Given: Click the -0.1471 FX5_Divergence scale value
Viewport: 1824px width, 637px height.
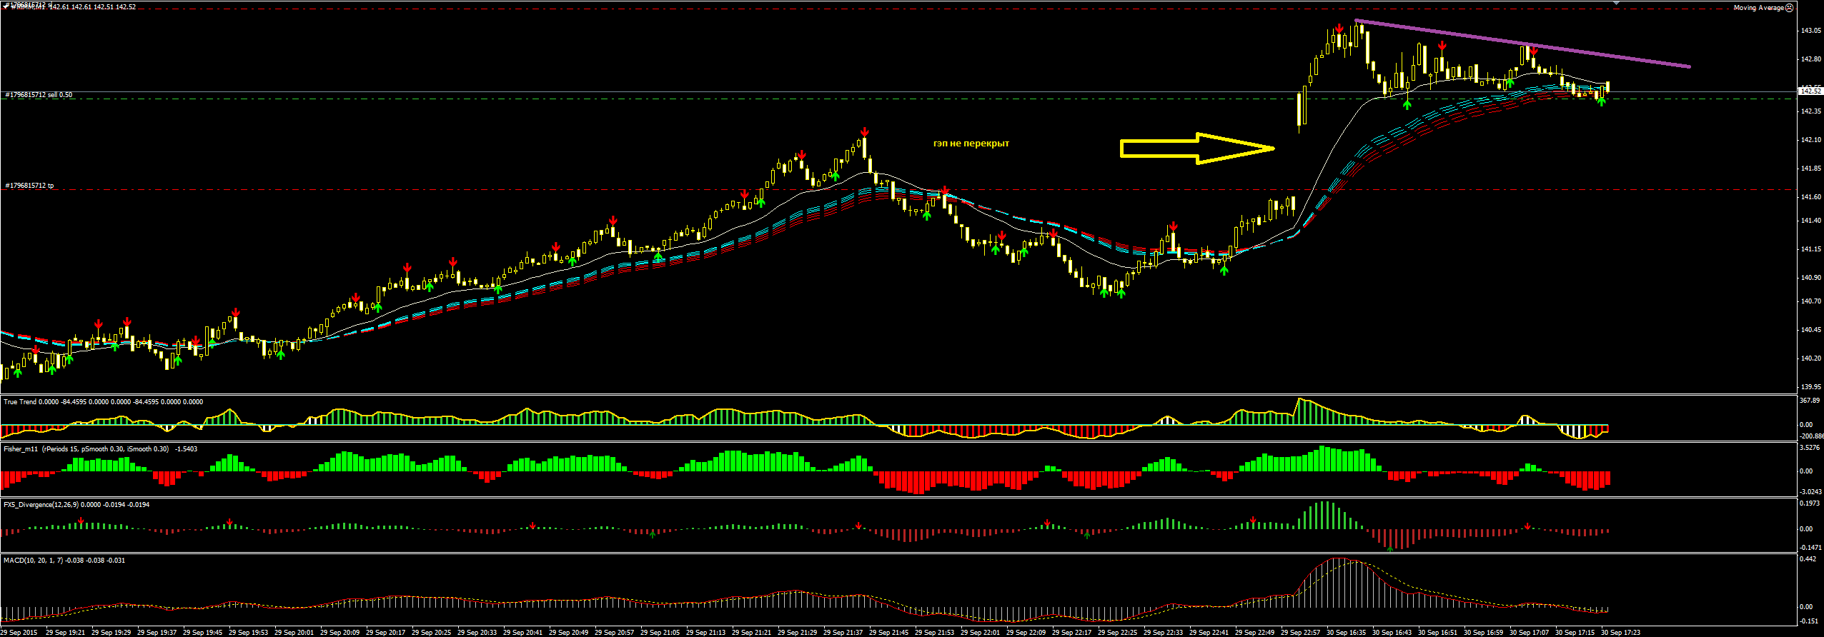Looking at the screenshot, I should pos(1811,547).
